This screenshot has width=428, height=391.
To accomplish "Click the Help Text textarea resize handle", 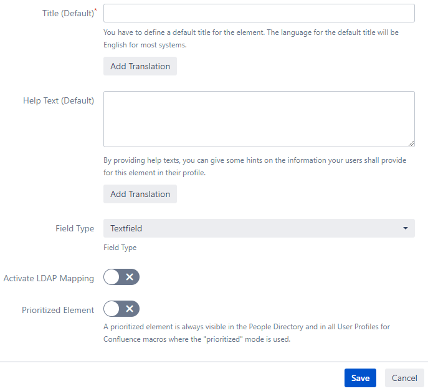I will [x=411, y=143].
